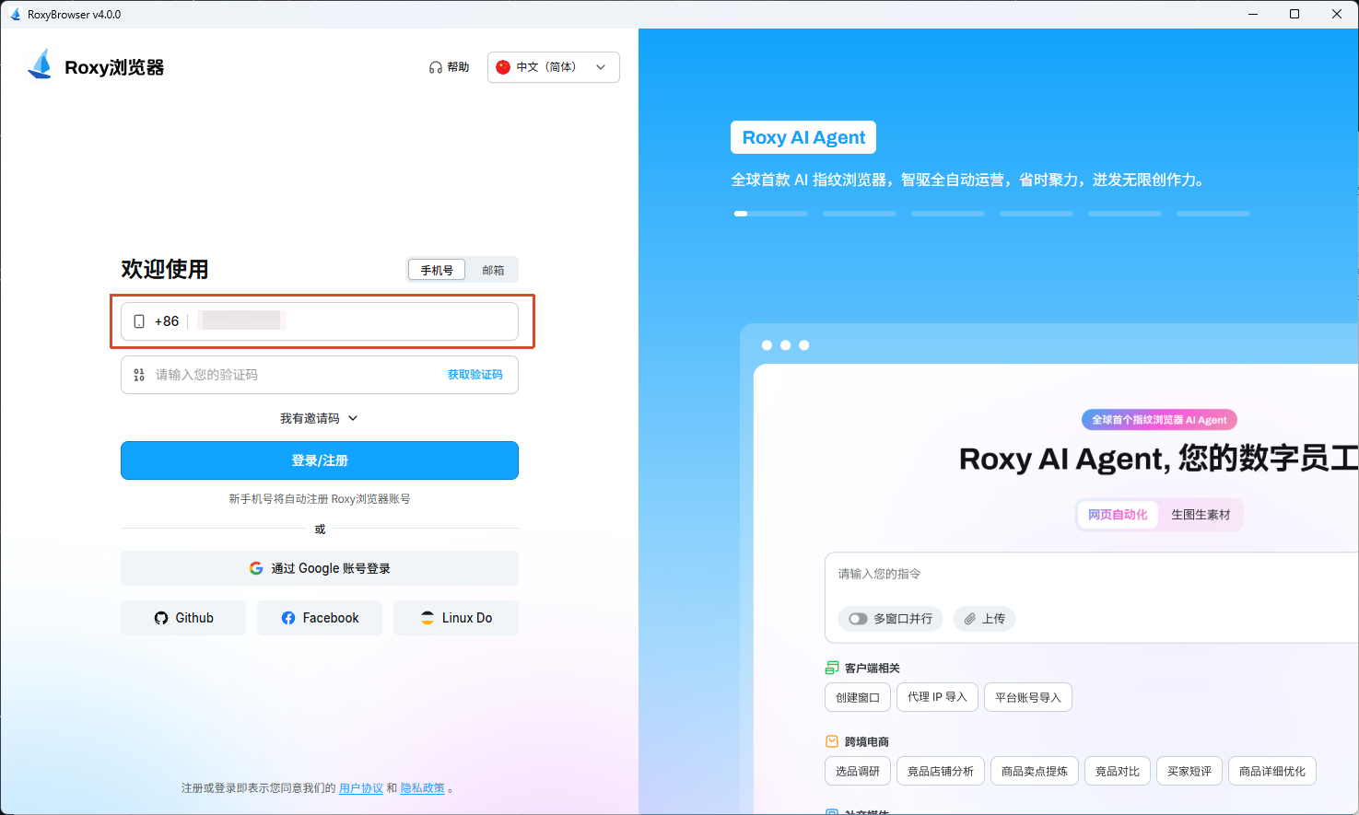Click the 平台账号导入 chip
Screen dimensions: 1359x815
[1028, 697]
